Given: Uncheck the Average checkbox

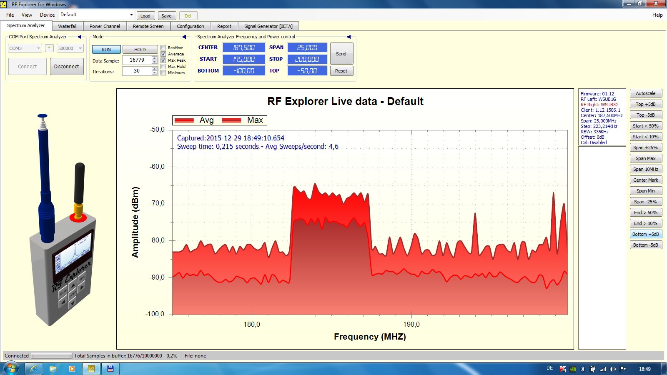Looking at the screenshot, I should click(x=163, y=54).
